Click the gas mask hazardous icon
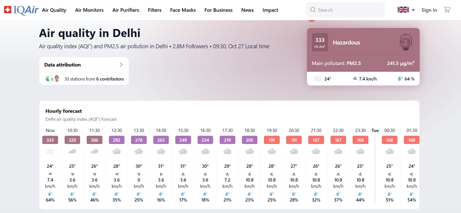 [x=406, y=42]
